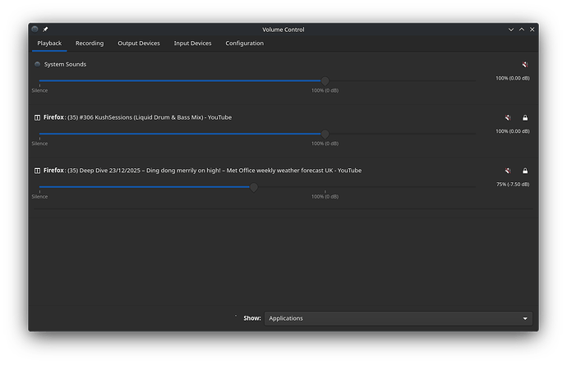The image size is (567, 365).
Task: Mute the System Sounds stream
Action: coord(524,65)
